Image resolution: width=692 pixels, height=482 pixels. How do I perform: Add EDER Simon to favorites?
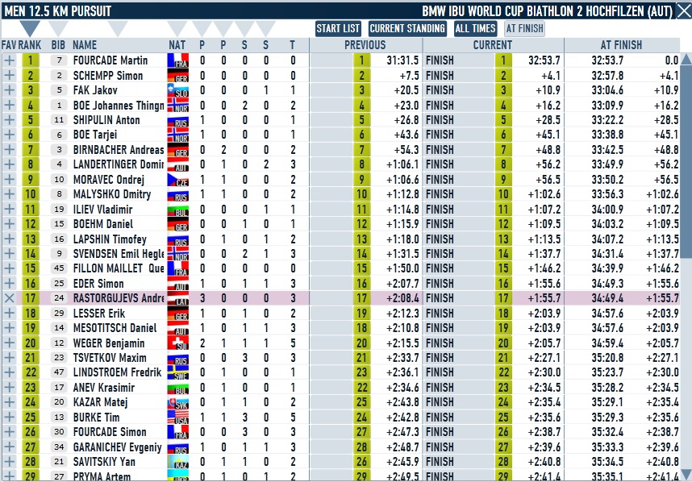point(9,284)
